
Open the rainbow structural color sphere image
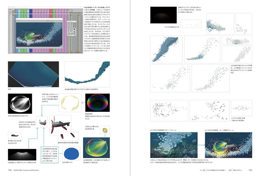click(97, 102)
